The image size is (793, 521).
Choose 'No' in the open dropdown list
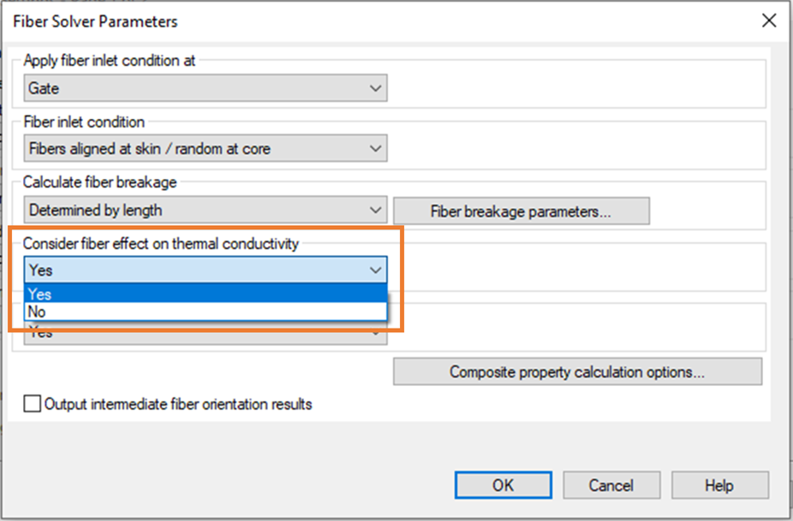point(206,312)
